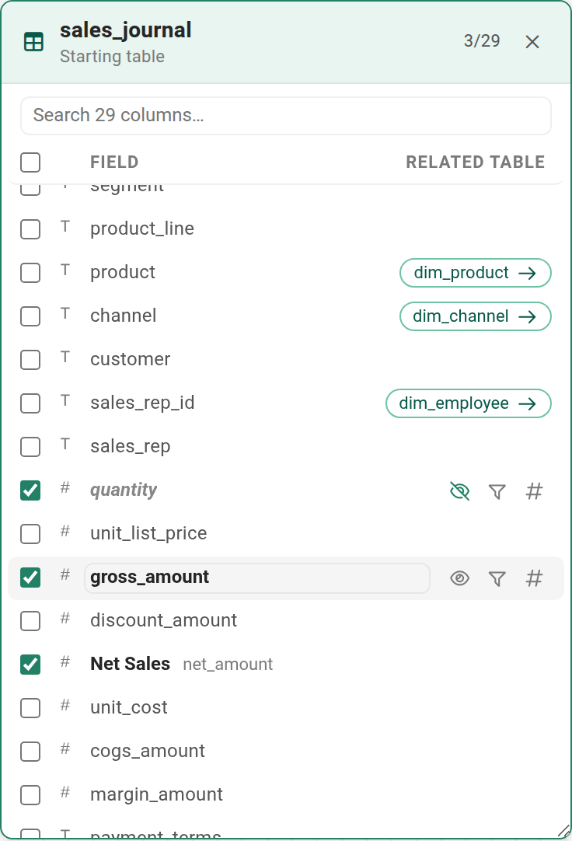The image size is (572, 841).
Task: Click the net_amount original name label
Action: coord(228,665)
